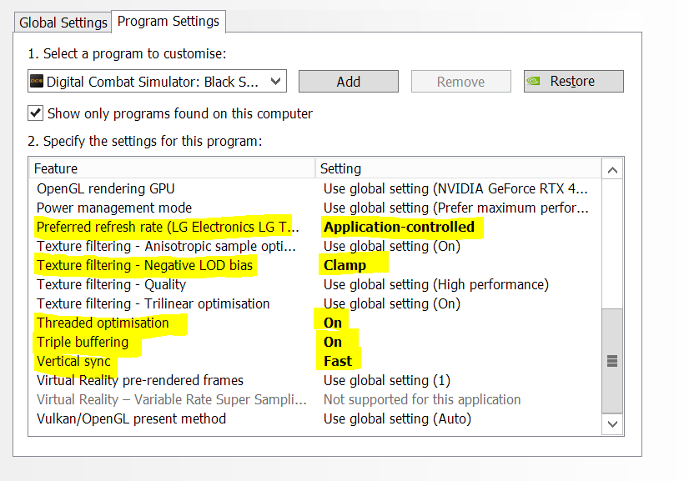Click the Setting column header
The image size is (689, 481).
point(458,168)
